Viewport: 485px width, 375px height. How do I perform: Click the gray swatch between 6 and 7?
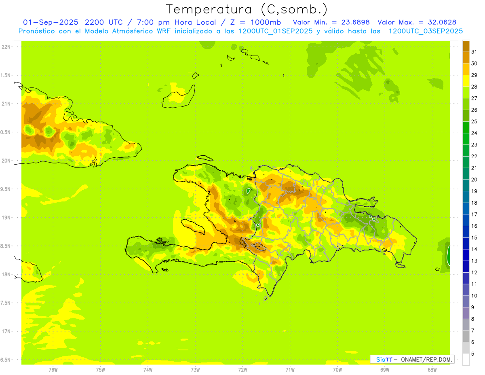tap(466, 336)
